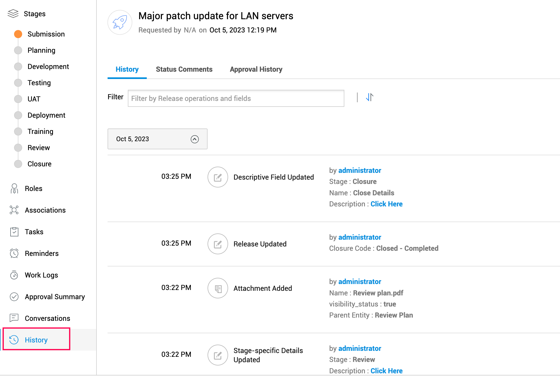Open Work Logs from sidebar
Screen dimensions: 560x376
click(x=41, y=275)
